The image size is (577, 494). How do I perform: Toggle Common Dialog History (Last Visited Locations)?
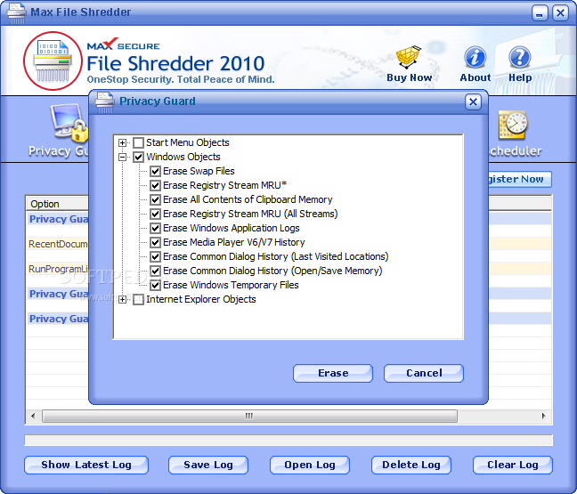[x=155, y=256]
